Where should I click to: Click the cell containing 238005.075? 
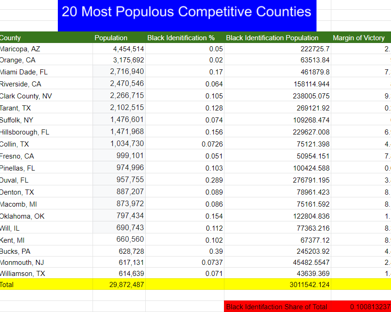coord(278,95)
